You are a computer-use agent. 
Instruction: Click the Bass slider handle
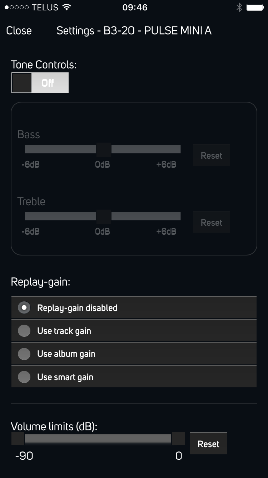click(104, 149)
